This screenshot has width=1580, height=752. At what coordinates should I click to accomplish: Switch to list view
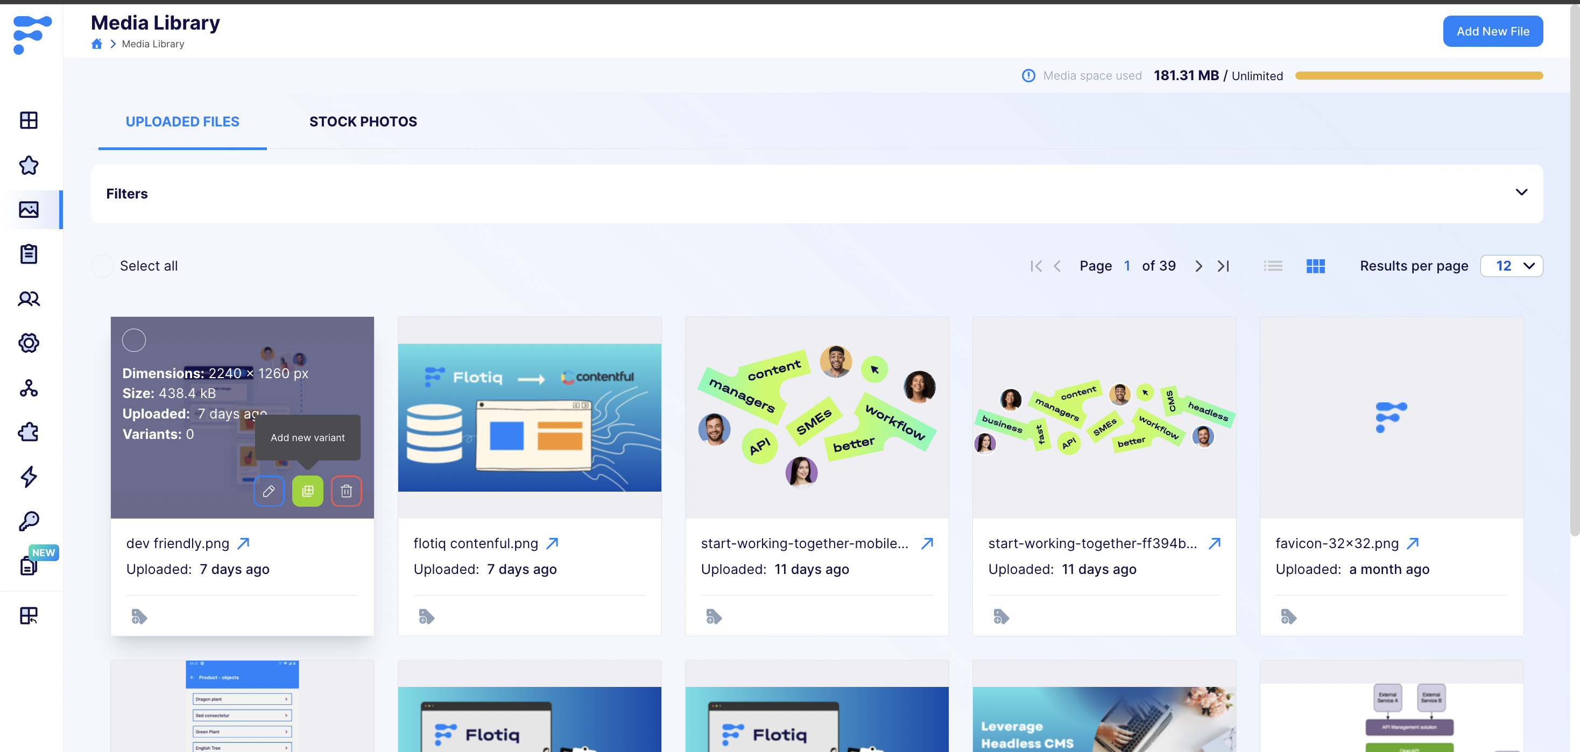pyautogui.click(x=1273, y=266)
